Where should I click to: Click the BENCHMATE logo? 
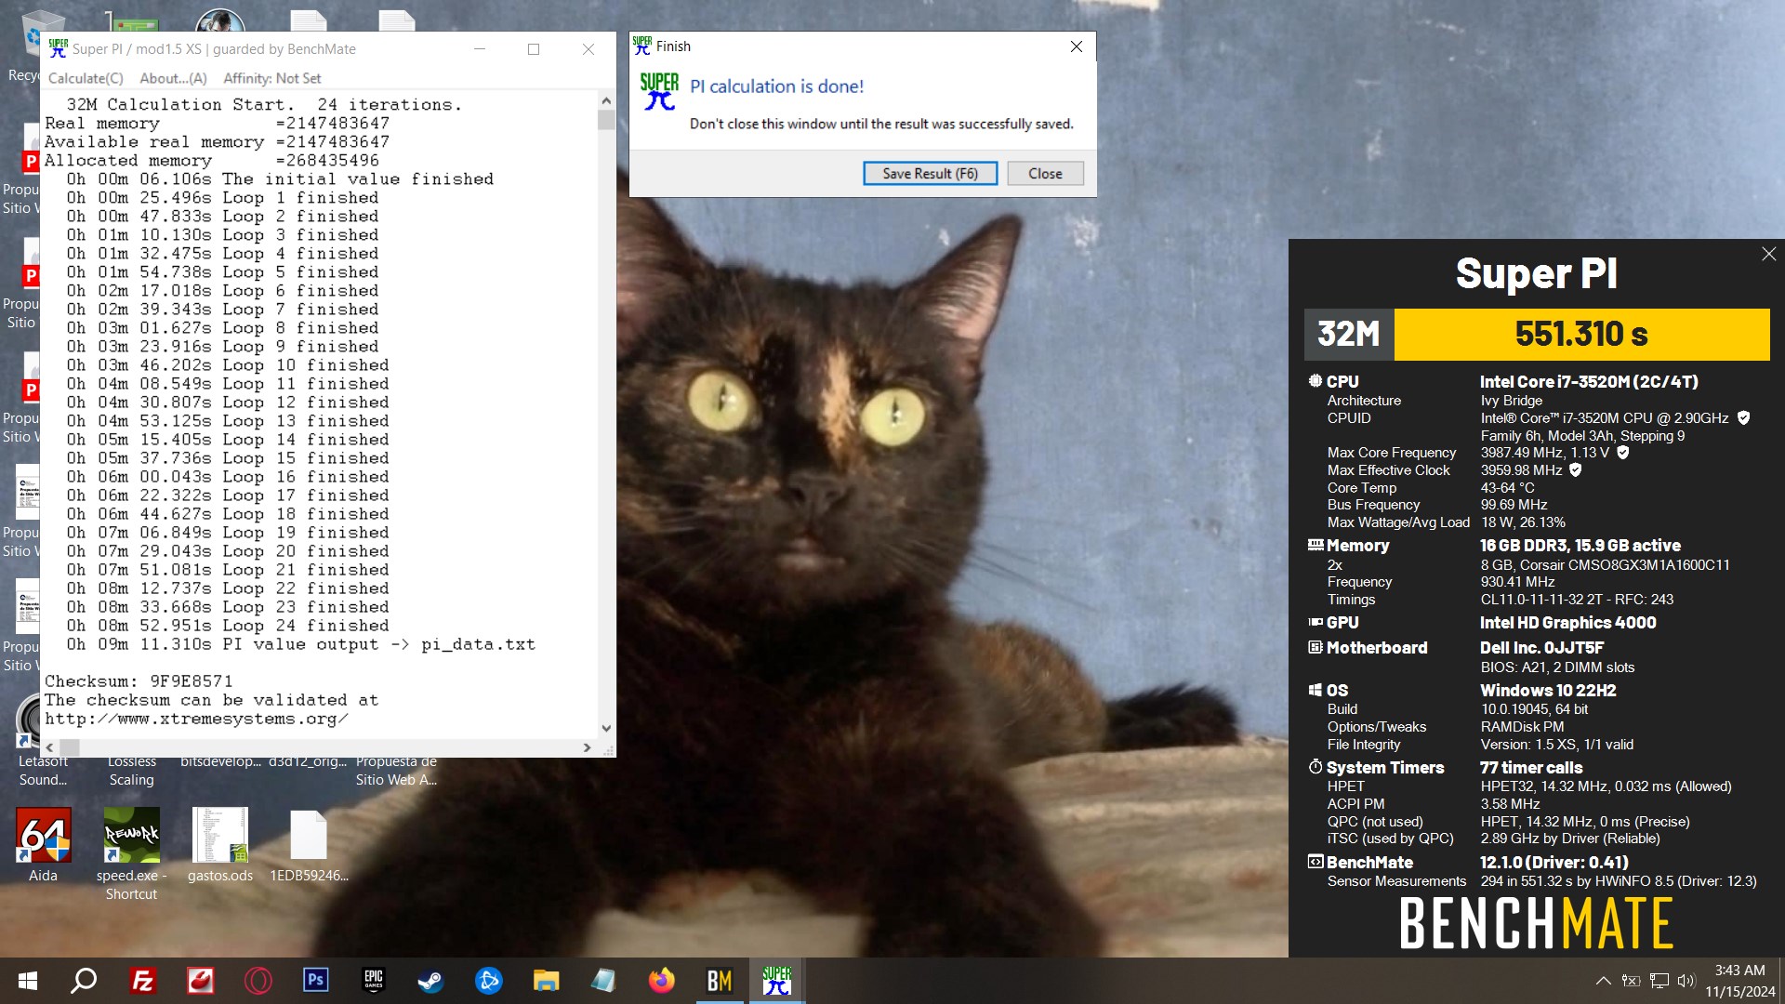coord(1536,923)
